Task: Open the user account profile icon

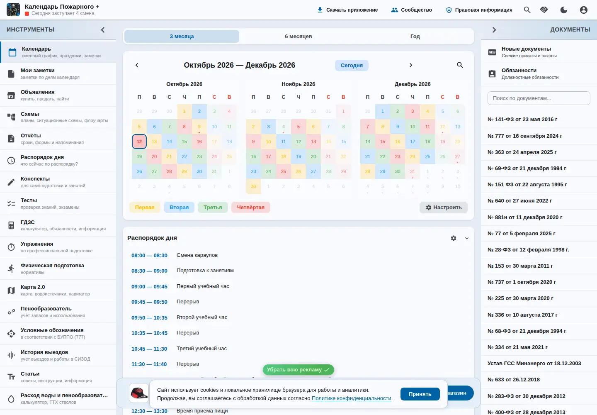Action: (584, 10)
